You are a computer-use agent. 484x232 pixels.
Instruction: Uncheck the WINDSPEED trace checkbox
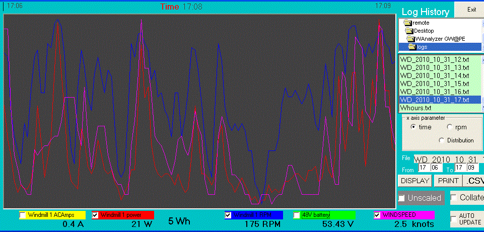(x=377, y=215)
